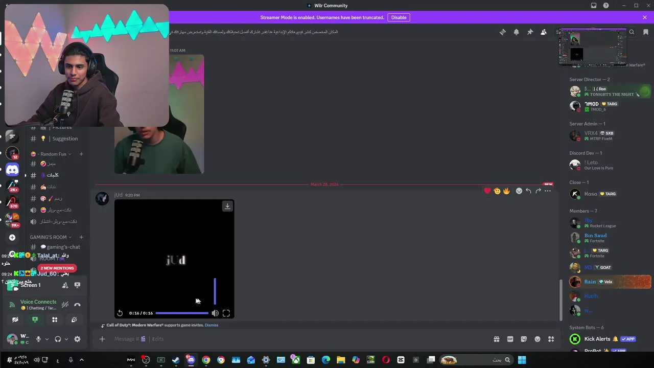Open Discord Help question mark icon
This screenshot has width=654, height=368.
click(x=606, y=6)
